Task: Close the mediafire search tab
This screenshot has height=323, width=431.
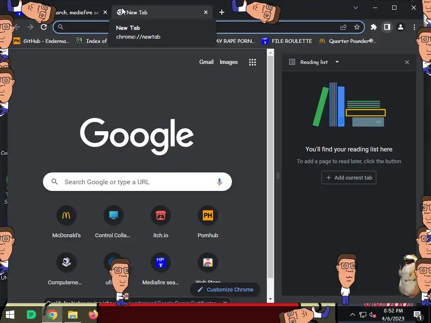Action: (x=105, y=12)
